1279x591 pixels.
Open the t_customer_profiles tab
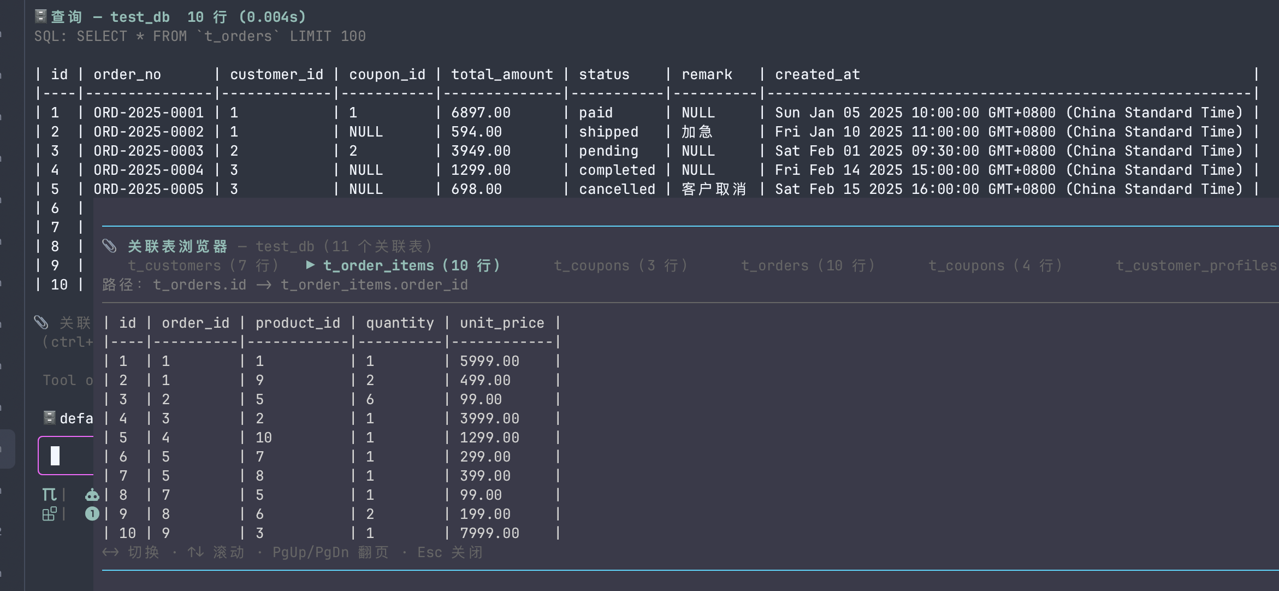click(1197, 265)
